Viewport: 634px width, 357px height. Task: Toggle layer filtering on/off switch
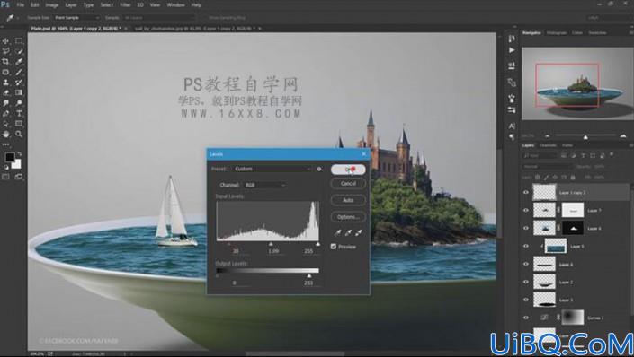tap(612, 154)
